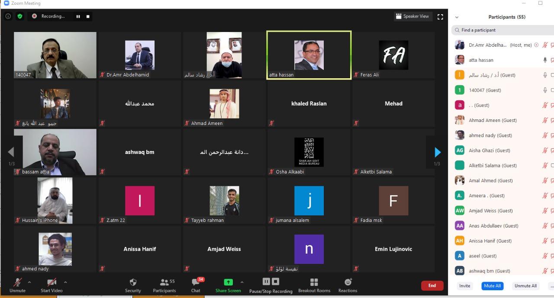Collapse the Participants panel chevron
The height and width of the screenshot is (298, 554).
coord(457,17)
